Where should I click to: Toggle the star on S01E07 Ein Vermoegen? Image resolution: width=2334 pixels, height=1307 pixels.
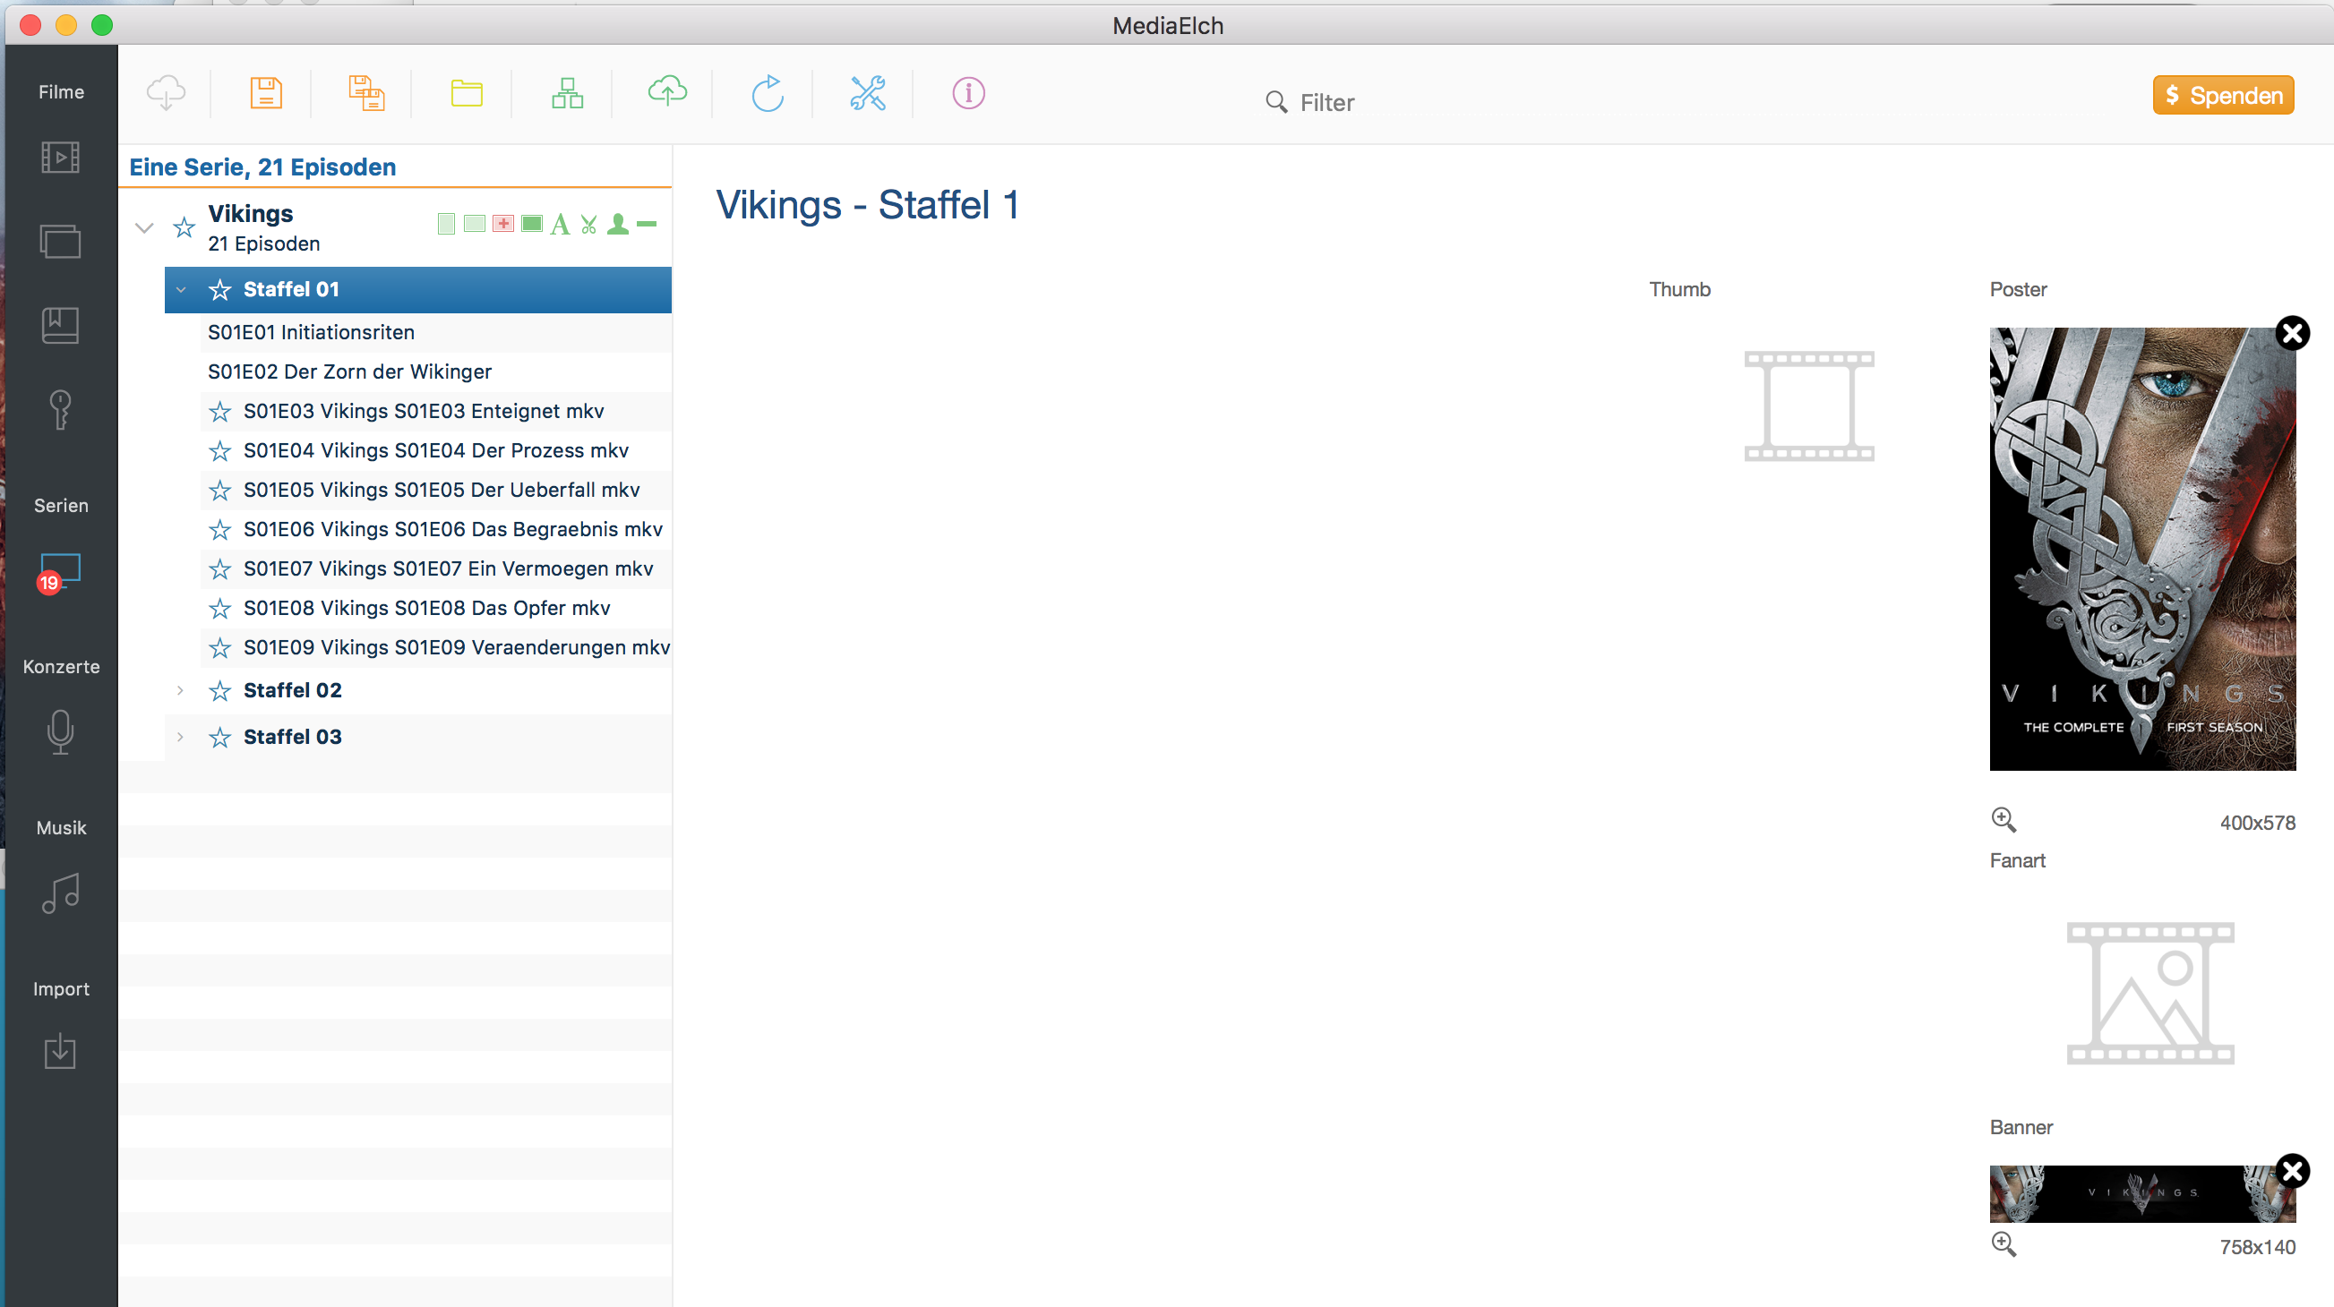point(219,569)
